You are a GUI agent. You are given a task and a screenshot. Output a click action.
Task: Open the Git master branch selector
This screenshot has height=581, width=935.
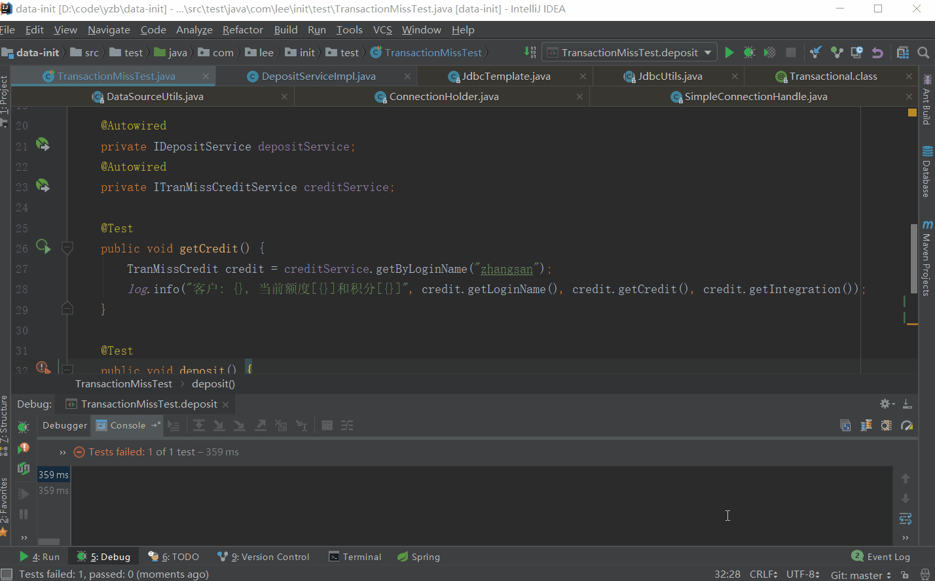pyautogui.click(x=860, y=575)
